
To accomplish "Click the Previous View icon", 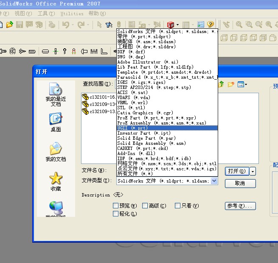I will coord(226,25).
